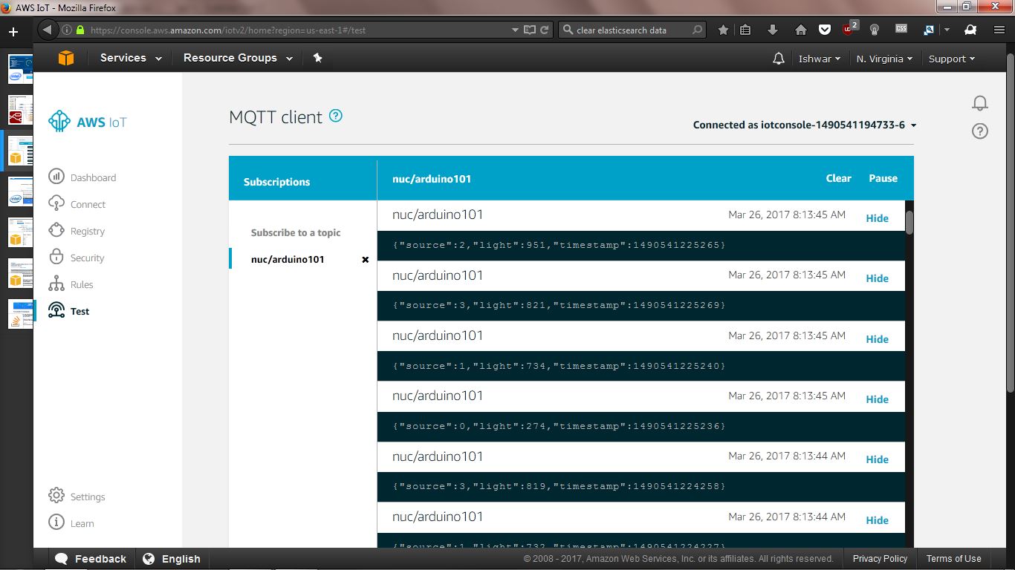Open the address bar history dropdown arrow
1015x570 pixels.
(x=515, y=30)
